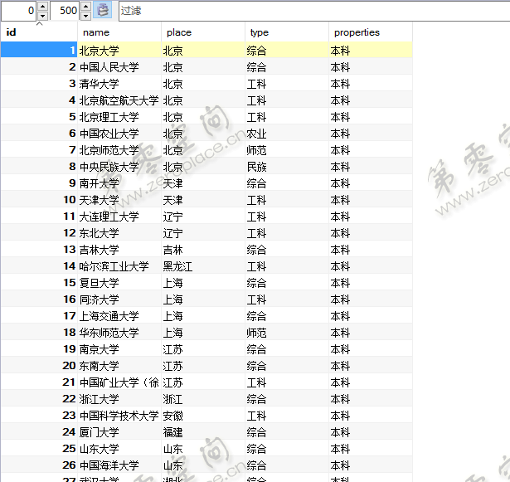510x482 pixels.
Task: Click type cell 农业 in row 6
Action: point(287,134)
